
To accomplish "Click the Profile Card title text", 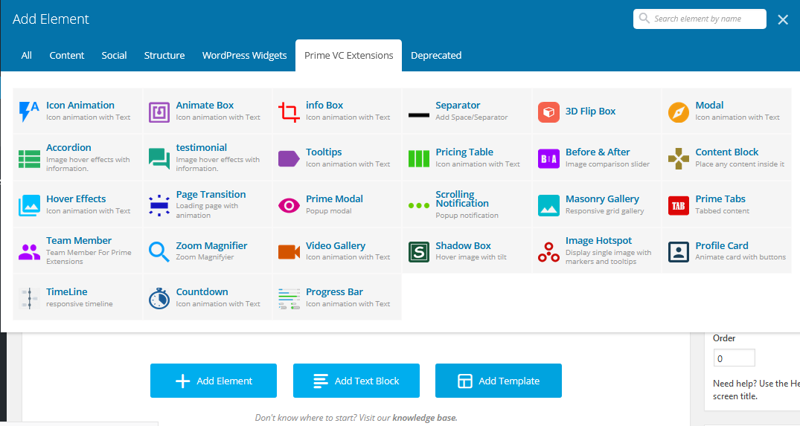I will click(x=721, y=245).
